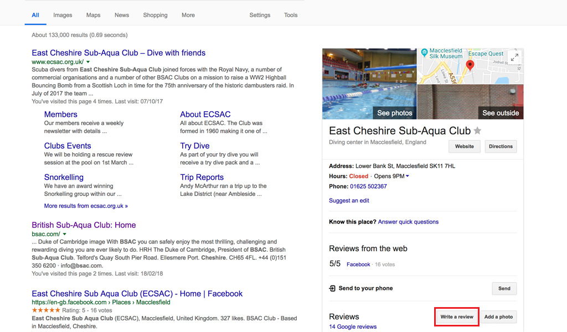Viewport: 567px width, 332px height.
Task: Click the red map pin marker
Action: 470,66
